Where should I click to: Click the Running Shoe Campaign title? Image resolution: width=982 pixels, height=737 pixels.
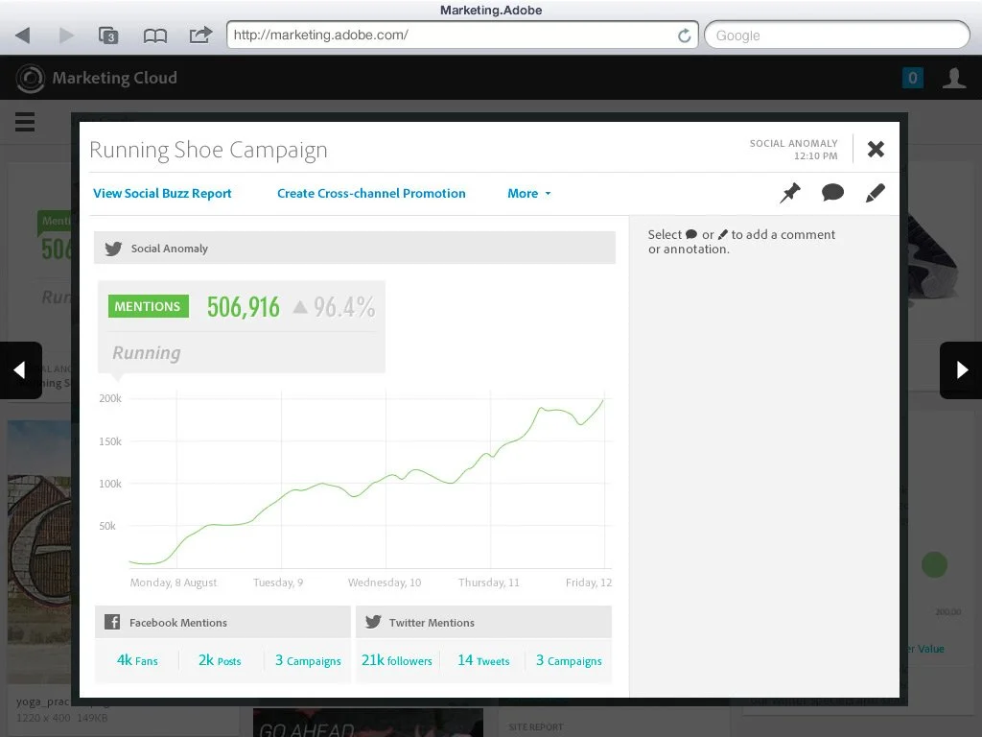tap(208, 151)
